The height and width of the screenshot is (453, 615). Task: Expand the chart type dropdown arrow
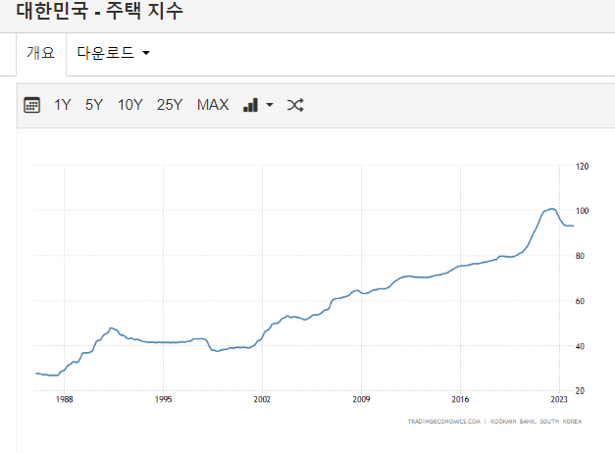(270, 105)
